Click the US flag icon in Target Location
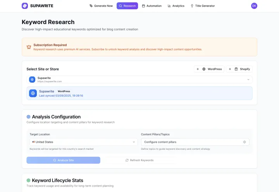Screen dimensions: 279x192 33,142
